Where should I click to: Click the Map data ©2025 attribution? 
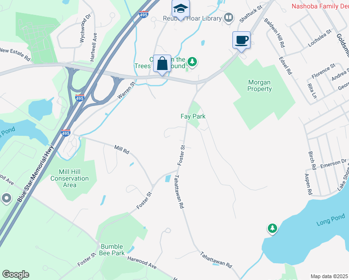(329, 276)
